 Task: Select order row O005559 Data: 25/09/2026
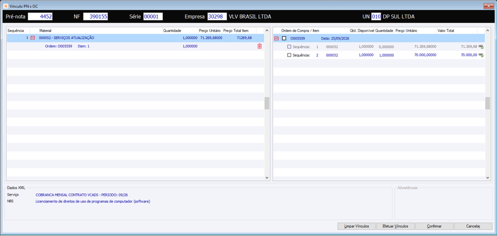coord(379,38)
